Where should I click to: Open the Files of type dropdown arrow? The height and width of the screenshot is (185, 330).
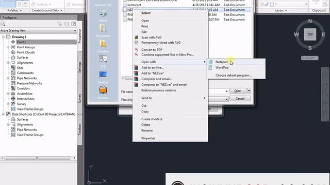coord(227,99)
